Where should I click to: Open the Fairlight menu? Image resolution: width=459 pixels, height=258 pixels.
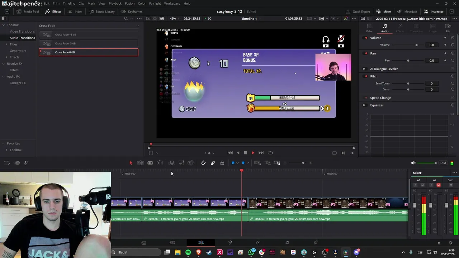click(x=155, y=4)
